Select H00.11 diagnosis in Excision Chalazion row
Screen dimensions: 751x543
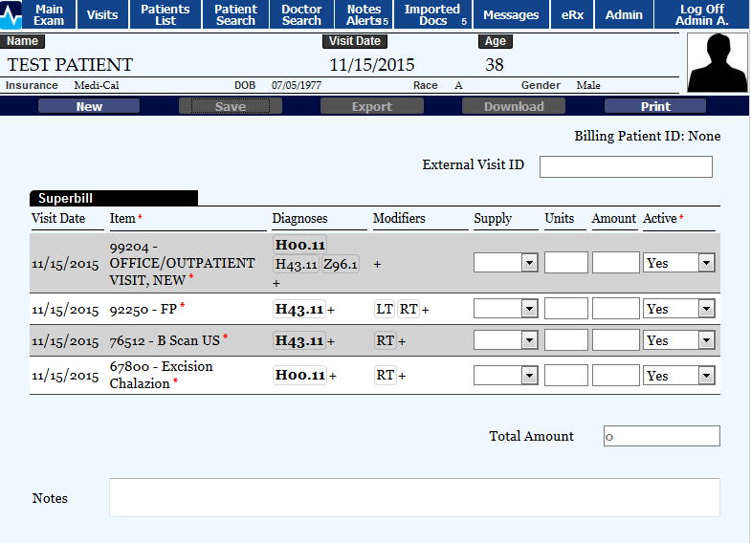[x=300, y=375]
